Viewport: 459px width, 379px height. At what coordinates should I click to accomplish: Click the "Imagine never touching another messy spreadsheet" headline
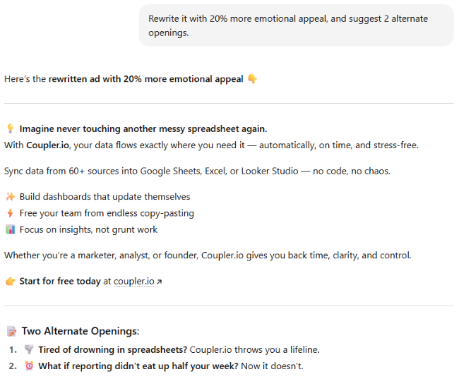pos(143,128)
